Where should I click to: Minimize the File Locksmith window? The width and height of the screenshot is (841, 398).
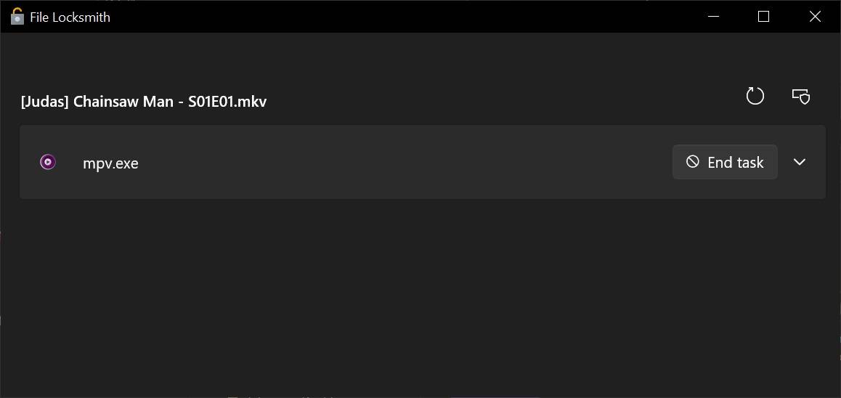712,17
